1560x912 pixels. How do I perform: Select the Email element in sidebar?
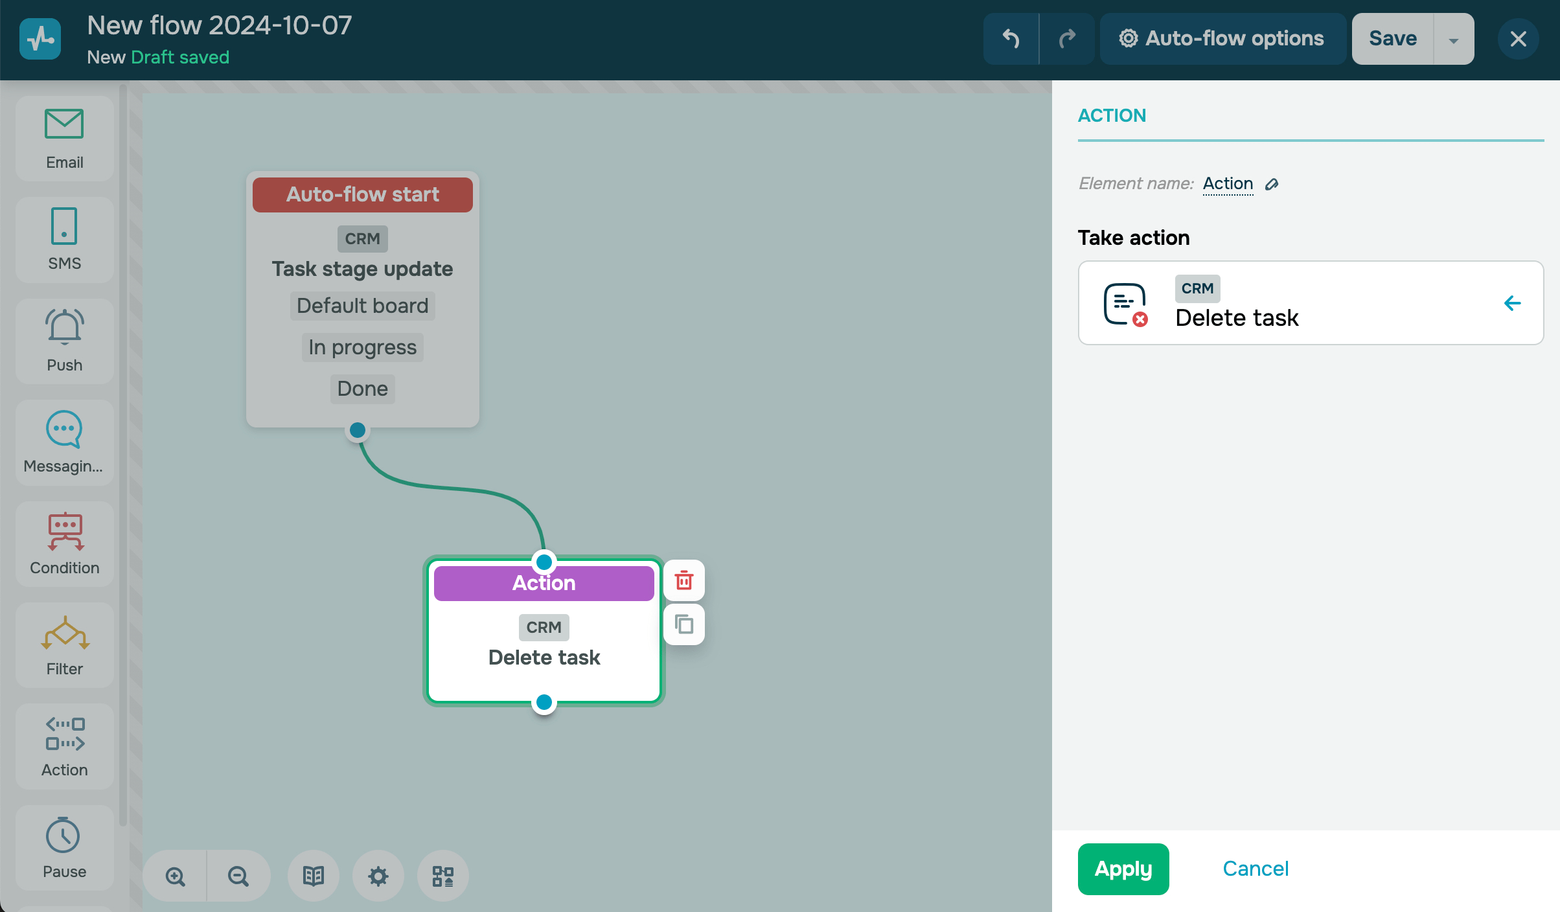click(x=64, y=138)
